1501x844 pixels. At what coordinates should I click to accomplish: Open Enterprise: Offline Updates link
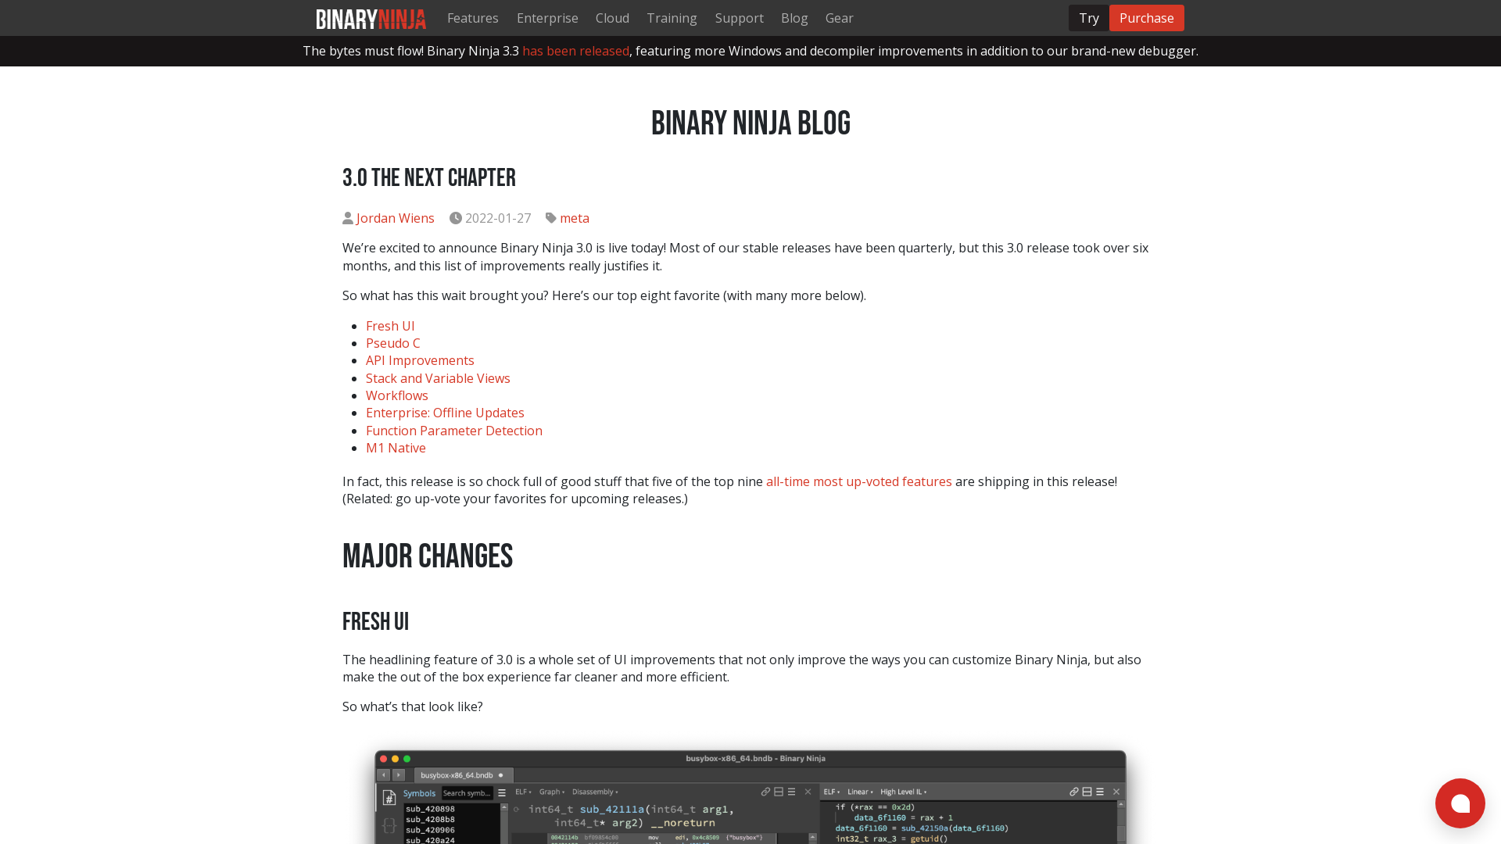pyautogui.click(x=445, y=413)
